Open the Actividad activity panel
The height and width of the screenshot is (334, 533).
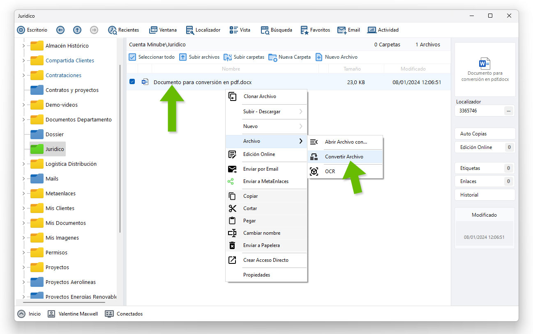coord(383,30)
